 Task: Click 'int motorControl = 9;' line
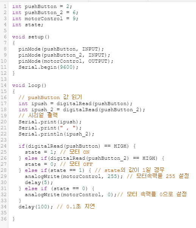(x=45, y=19)
